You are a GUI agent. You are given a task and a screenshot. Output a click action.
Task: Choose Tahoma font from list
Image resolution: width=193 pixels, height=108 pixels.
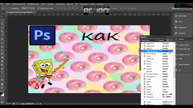(x=157, y=69)
